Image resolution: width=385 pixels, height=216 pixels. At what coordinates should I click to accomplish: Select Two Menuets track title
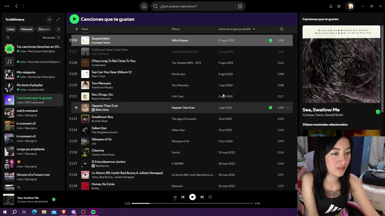[101, 83]
